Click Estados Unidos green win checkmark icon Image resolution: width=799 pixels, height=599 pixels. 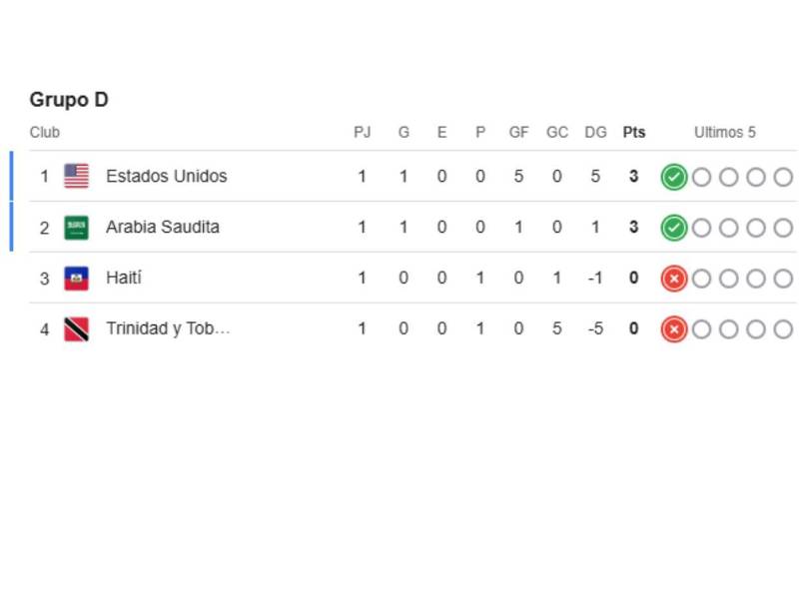(x=674, y=178)
